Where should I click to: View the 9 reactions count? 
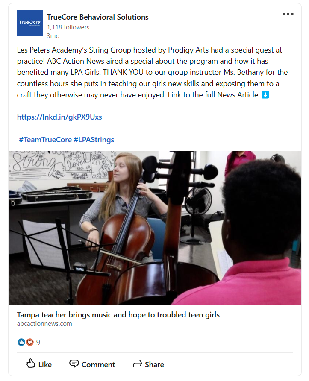(38, 343)
